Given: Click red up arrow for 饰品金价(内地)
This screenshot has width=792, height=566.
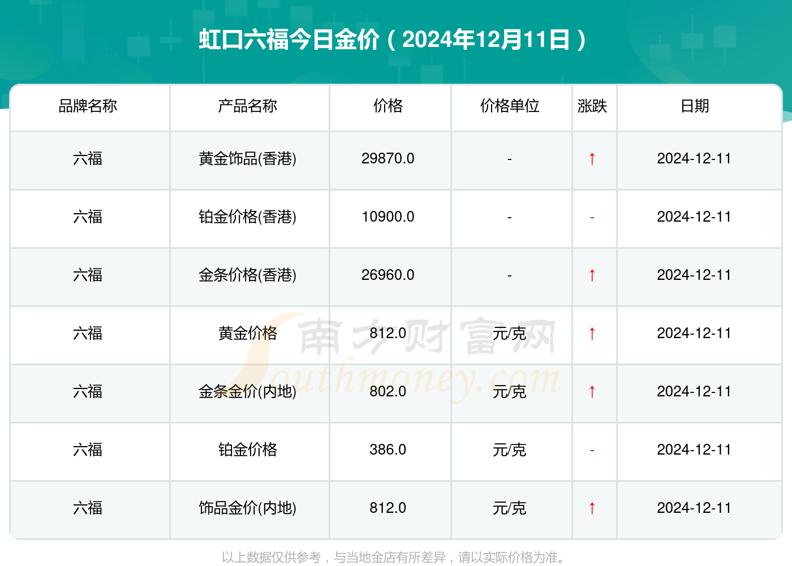Looking at the screenshot, I should click(x=592, y=508).
